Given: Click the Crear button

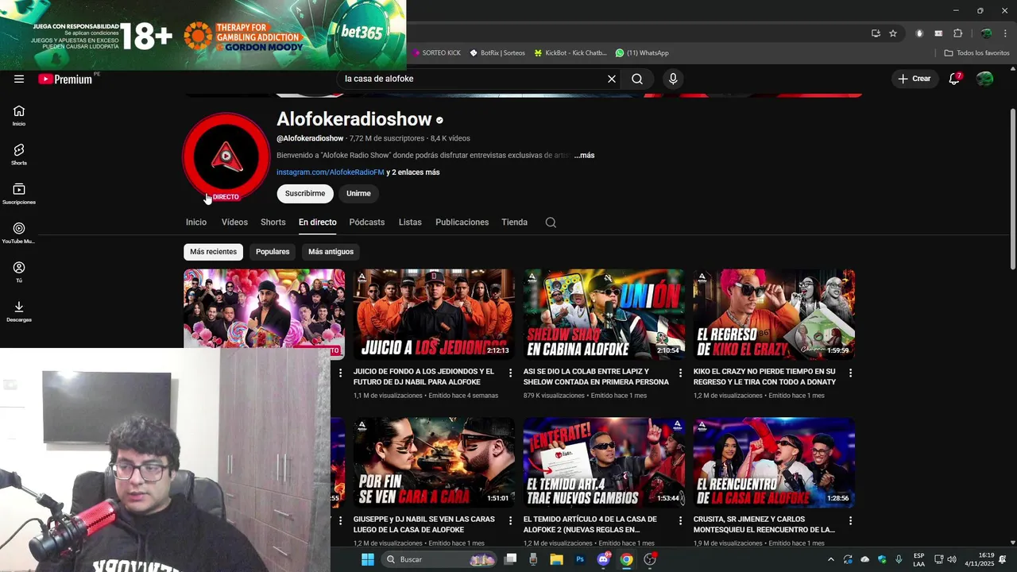Looking at the screenshot, I should coord(915,79).
